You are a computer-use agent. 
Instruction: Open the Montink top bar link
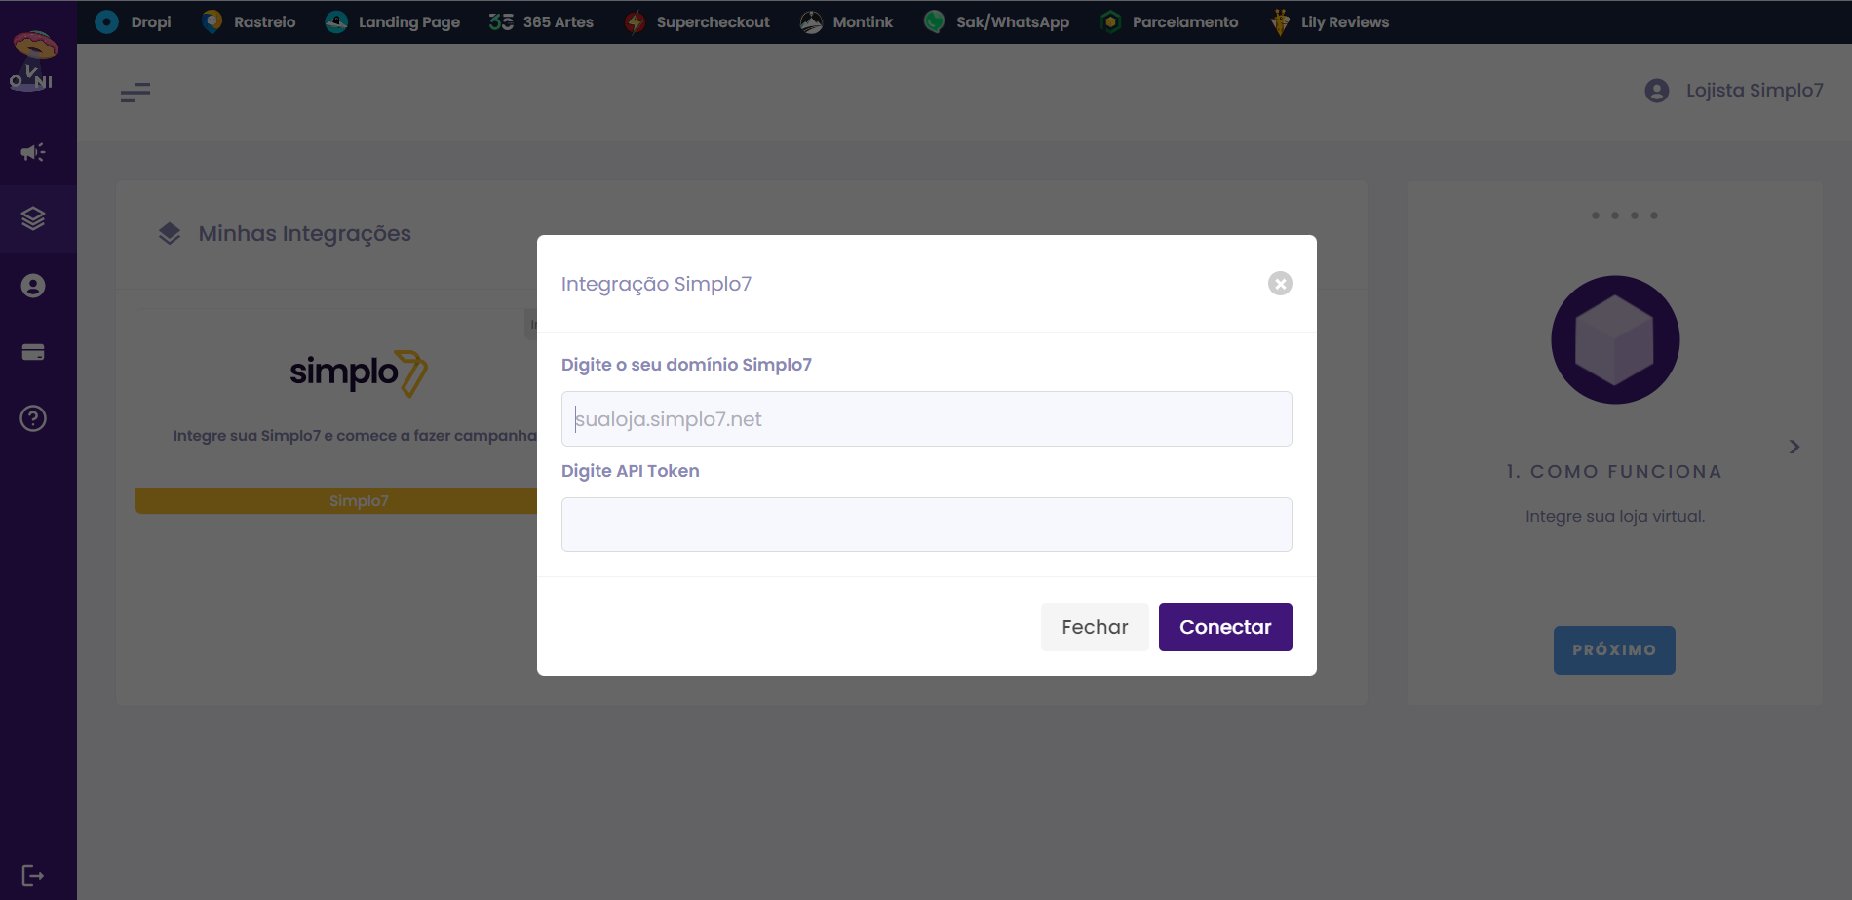coord(846,21)
